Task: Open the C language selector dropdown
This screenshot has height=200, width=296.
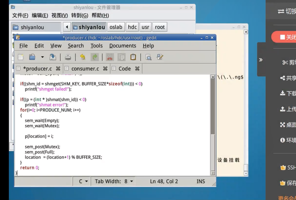Action: click(x=83, y=181)
